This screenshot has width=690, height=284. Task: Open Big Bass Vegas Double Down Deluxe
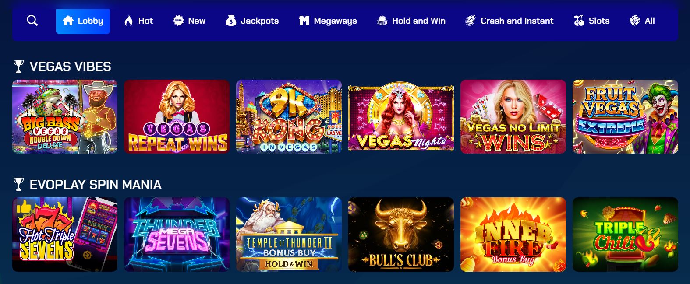(x=65, y=116)
